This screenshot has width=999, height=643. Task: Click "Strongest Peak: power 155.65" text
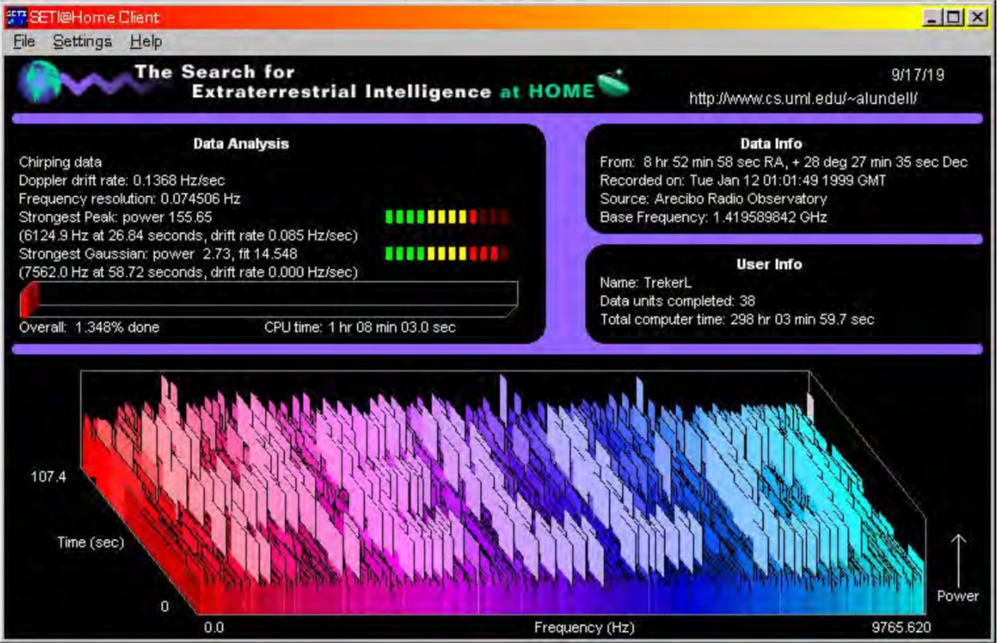coord(115,217)
